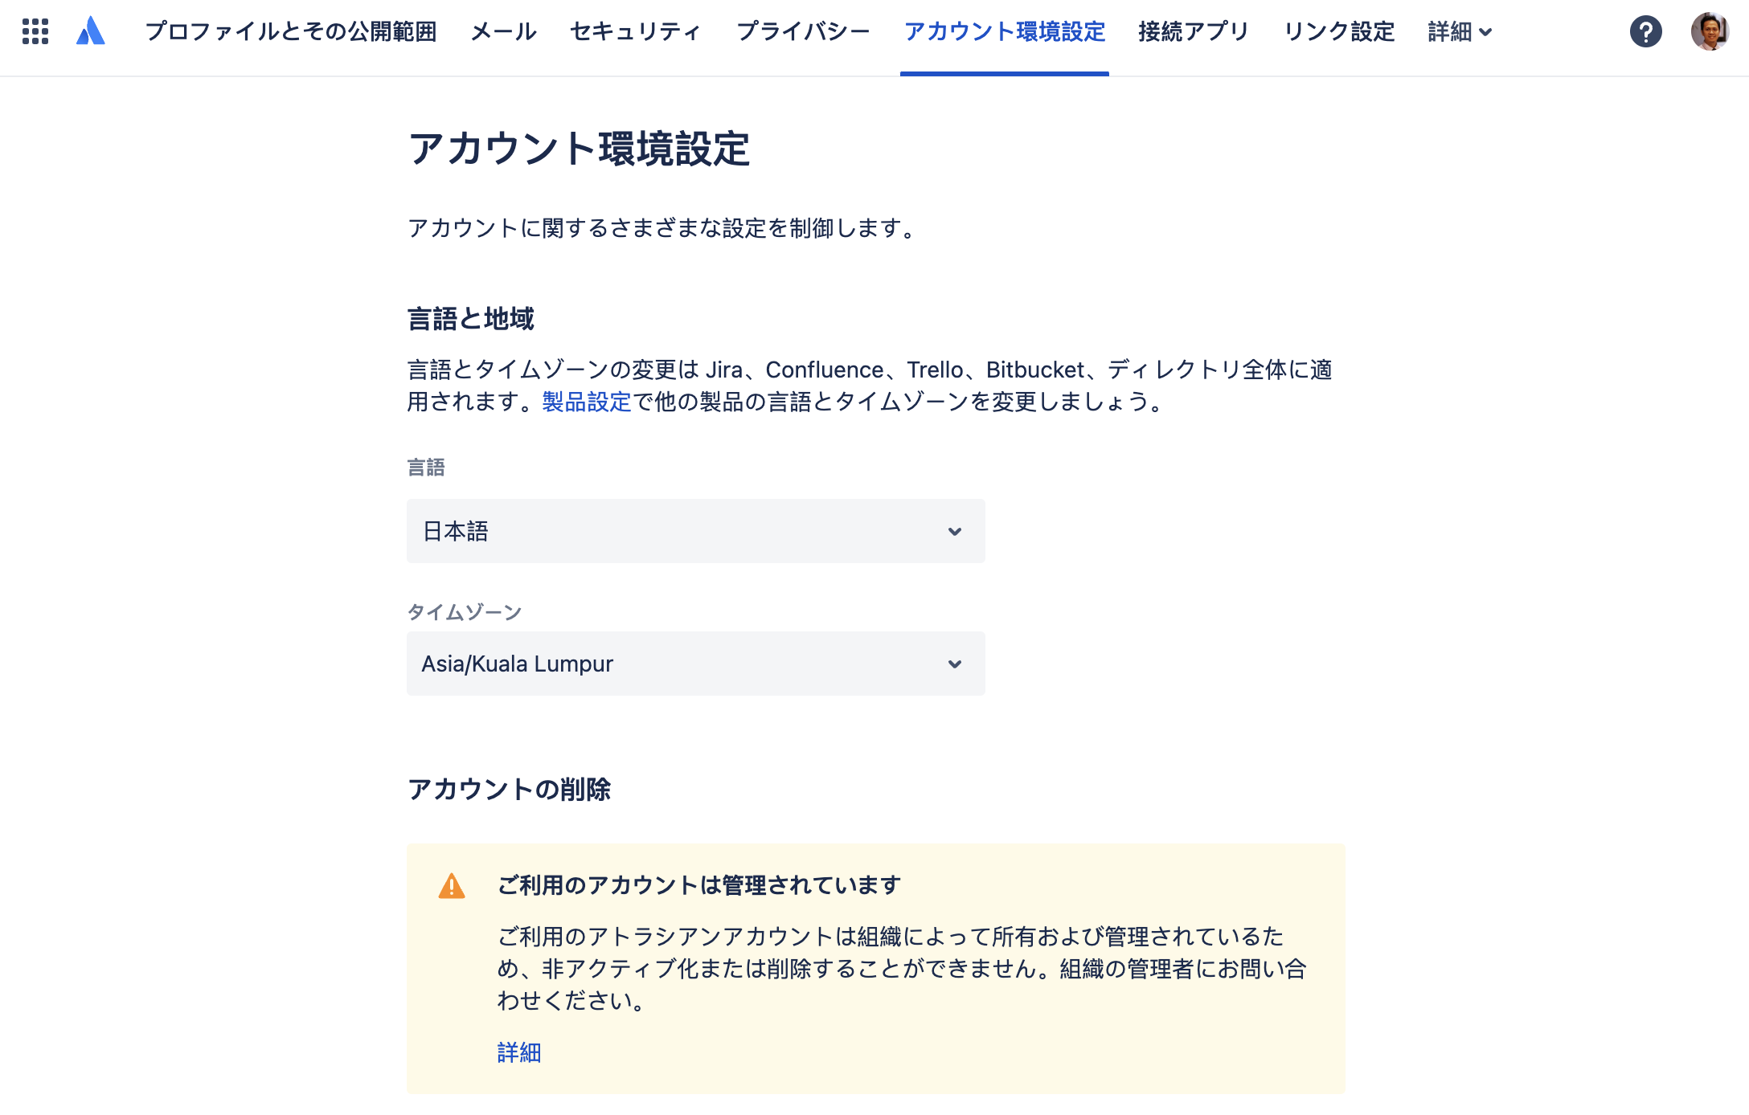Click the Atlassian logo
The height and width of the screenshot is (1115, 1749).
(x=91, y=31)
